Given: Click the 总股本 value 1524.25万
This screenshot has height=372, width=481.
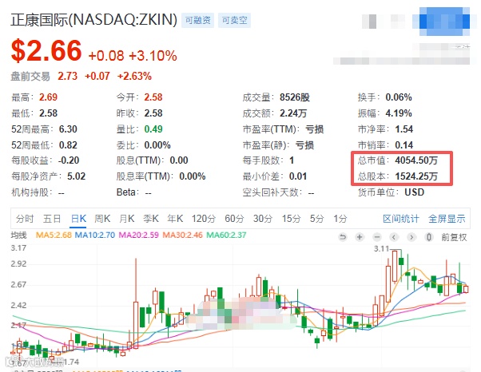Looking at the screenshot, I should 416,176.
